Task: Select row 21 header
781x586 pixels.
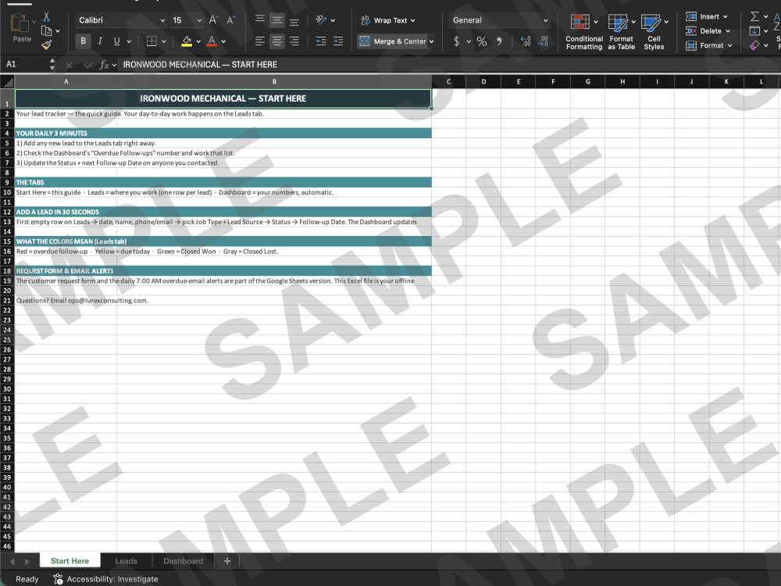Action: [x=7, y=301]
